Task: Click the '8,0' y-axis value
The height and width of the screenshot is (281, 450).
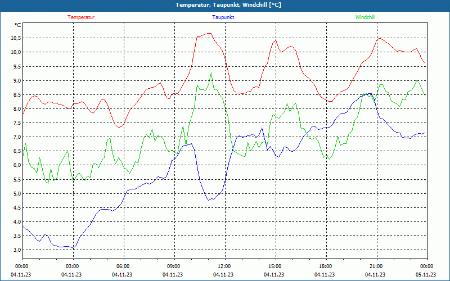Action: coord(17,108)
